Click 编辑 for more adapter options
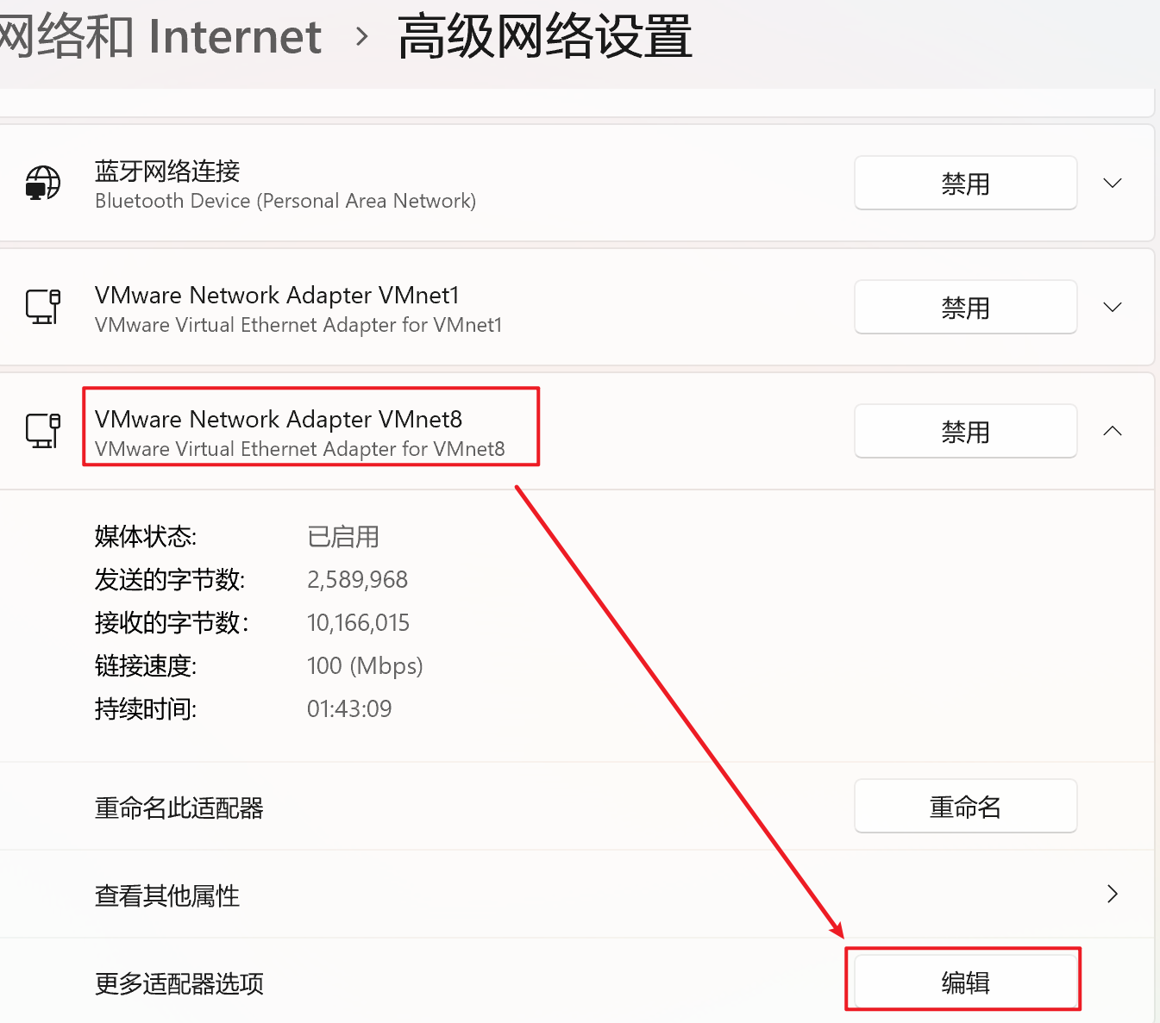Image resolution: width=1160 pixels, height=1023 pixels. tap(965, 982)
